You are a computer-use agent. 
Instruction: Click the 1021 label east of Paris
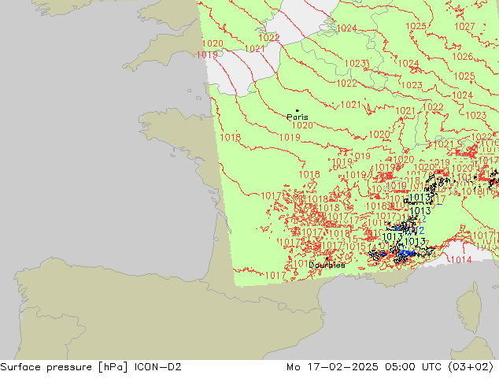351,105
